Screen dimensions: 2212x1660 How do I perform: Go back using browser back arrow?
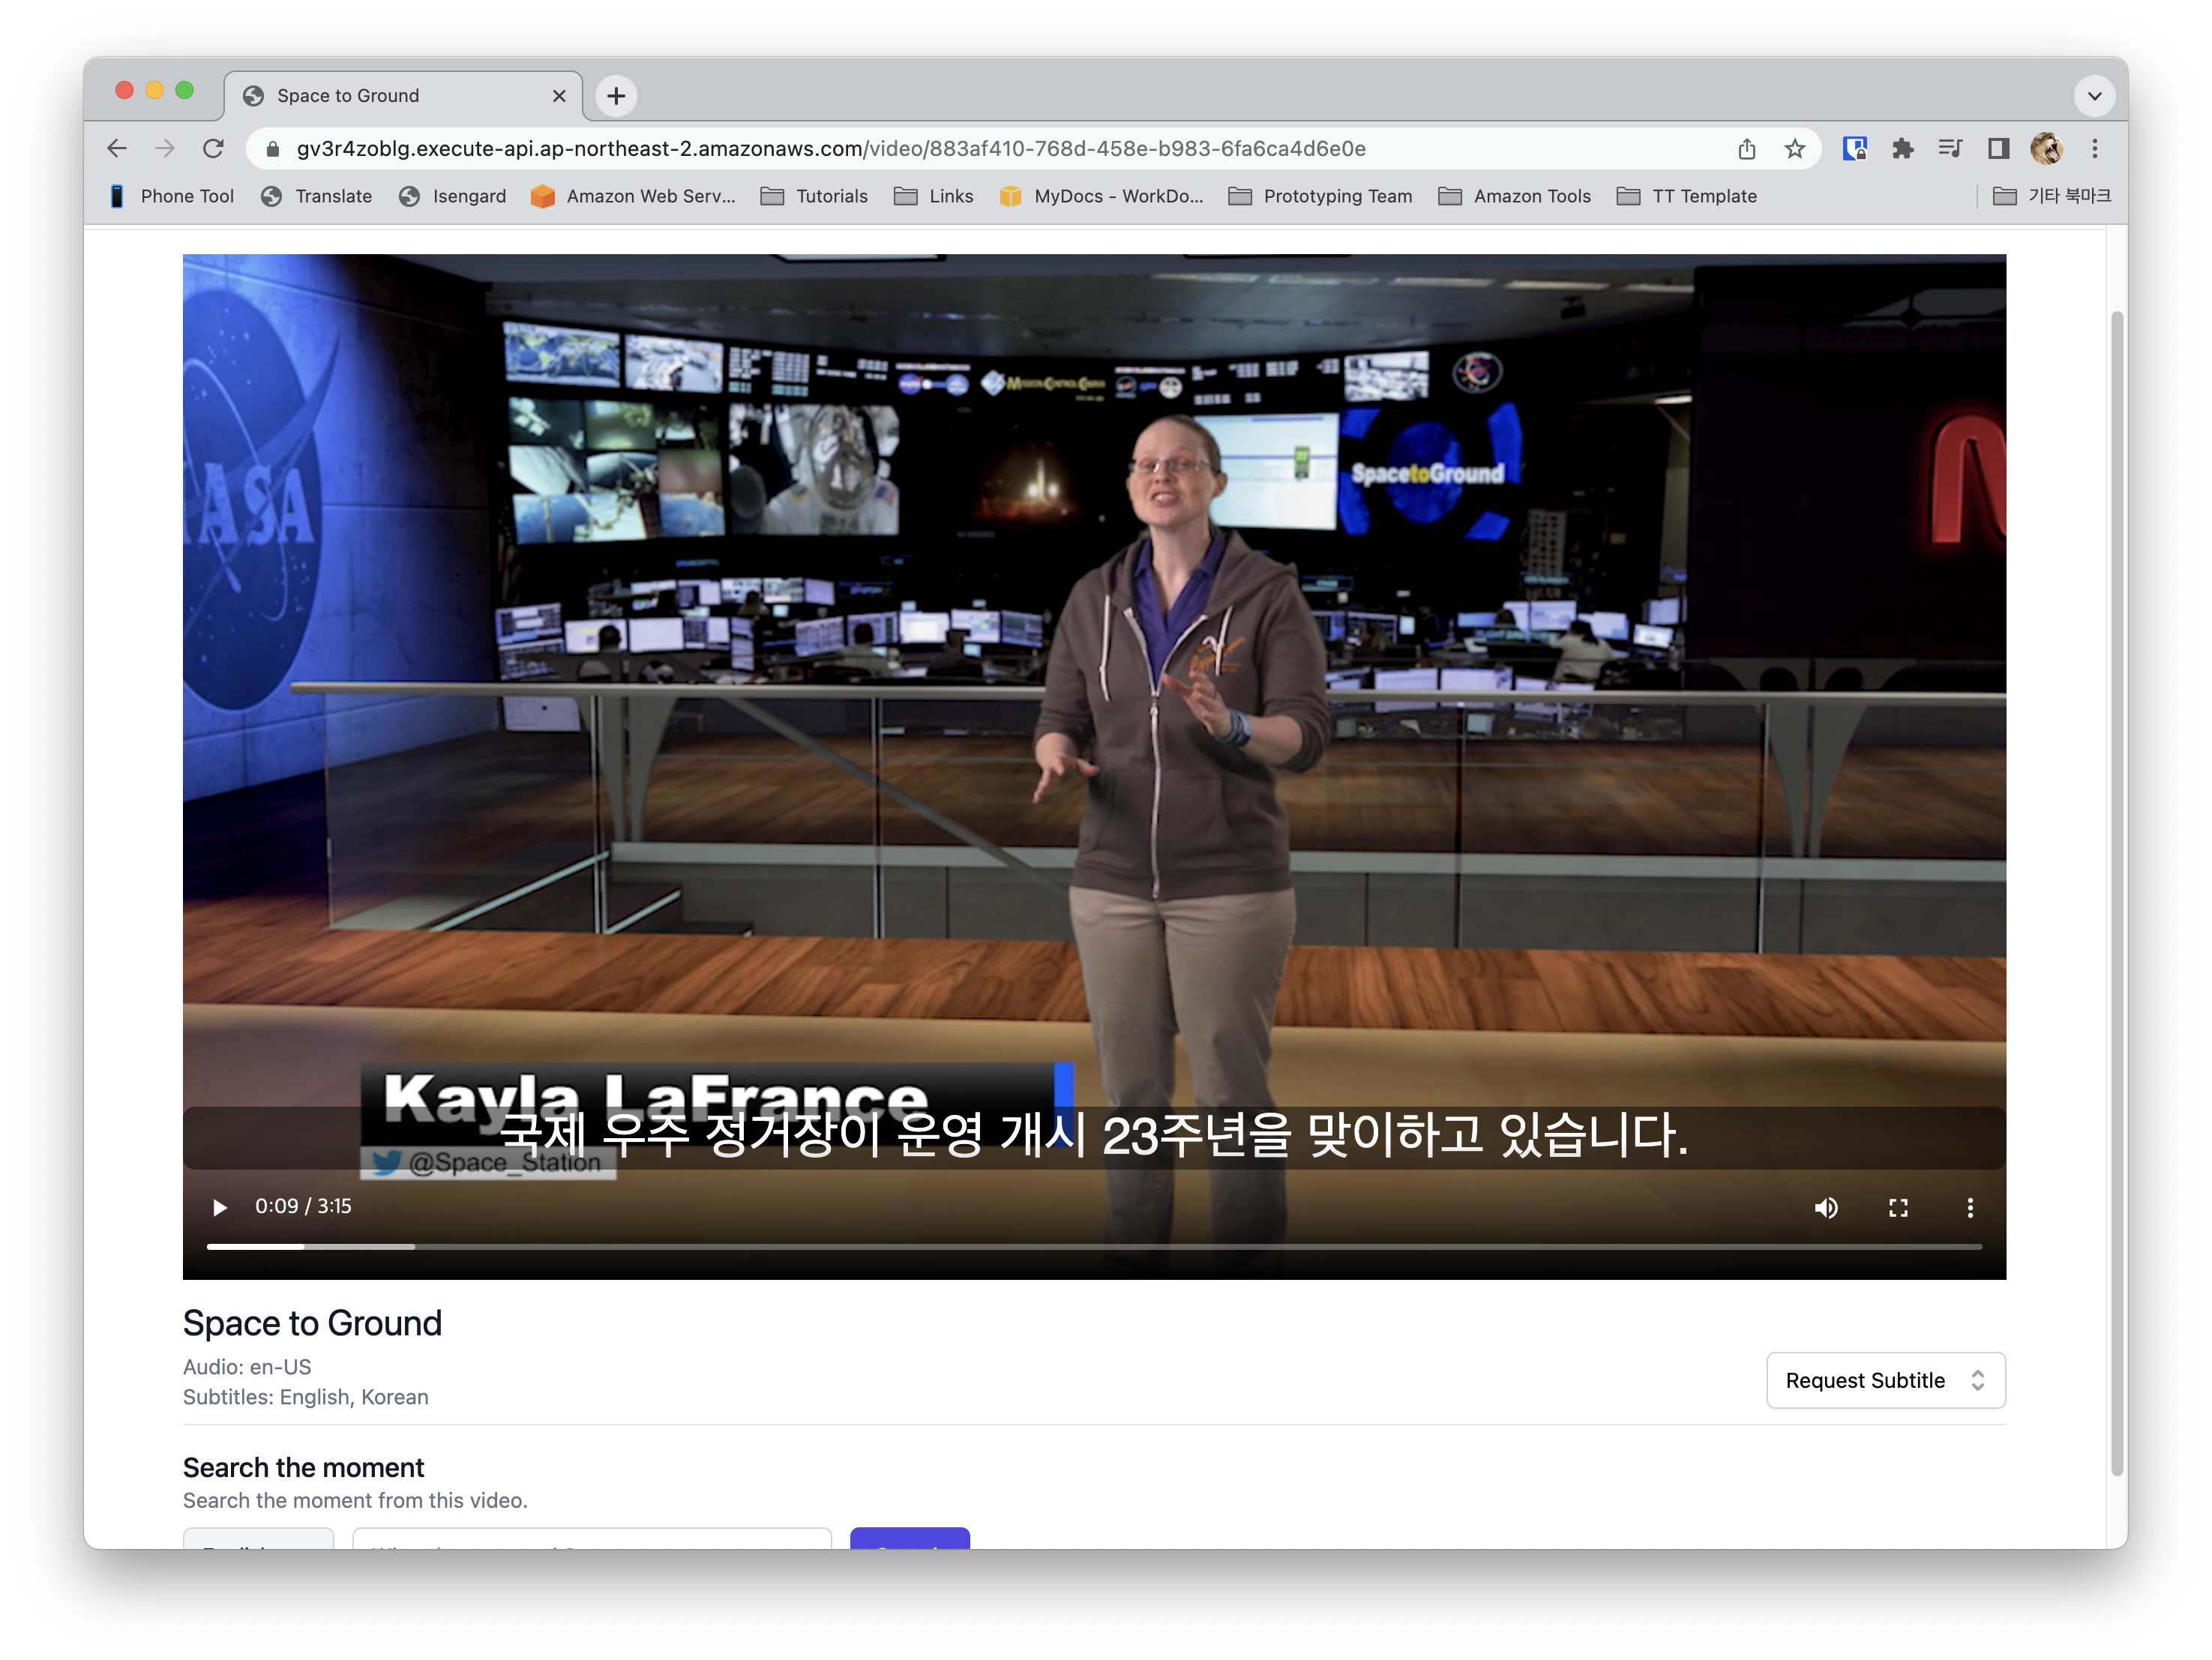117,149
